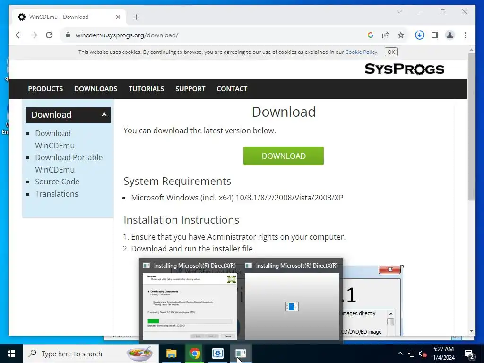Show hidden system tray icons
Viewport: 484px width, 363px height.
400,354
